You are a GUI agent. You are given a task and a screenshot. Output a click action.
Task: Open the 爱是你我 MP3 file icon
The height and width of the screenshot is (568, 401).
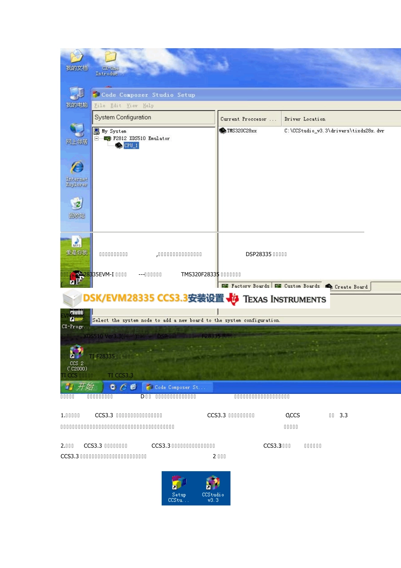coord(76,246)
